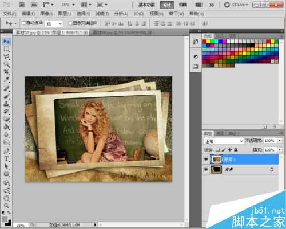Screen dimensions: 286x229
Task: Pick the red swatch in Swatches panel
Action: point(204,41)
